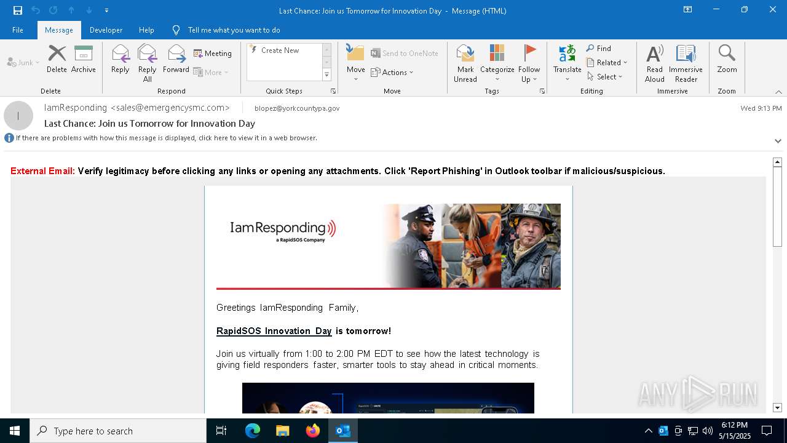The height and width of the screenshot is (443, 787).
Task: Open Ribbon Display Options
Action: pos(687,10)
